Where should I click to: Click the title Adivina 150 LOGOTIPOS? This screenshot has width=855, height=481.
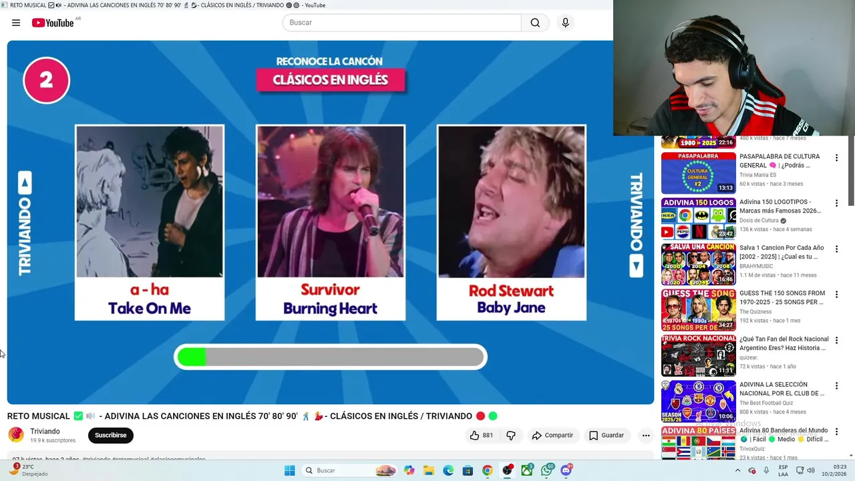[780, 206]
